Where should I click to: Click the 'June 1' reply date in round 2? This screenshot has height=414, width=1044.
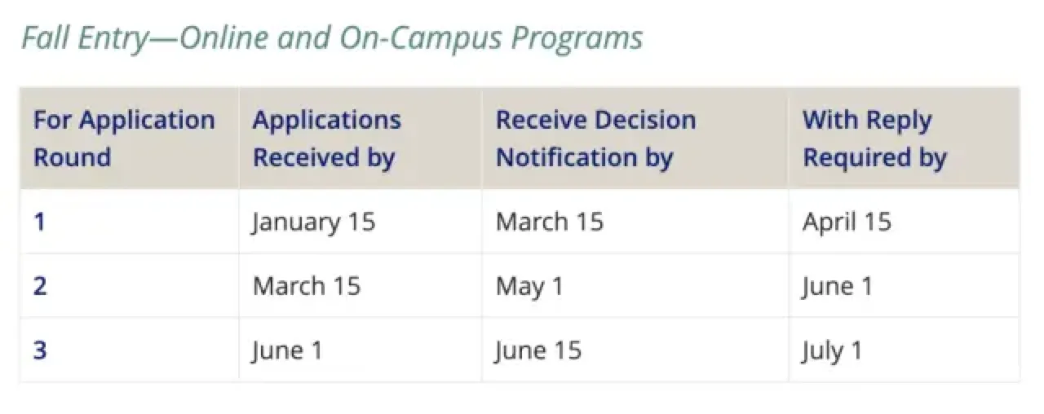(x=838, y=286)
